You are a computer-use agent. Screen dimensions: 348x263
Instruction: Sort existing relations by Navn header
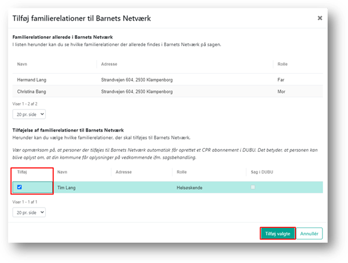23,65
